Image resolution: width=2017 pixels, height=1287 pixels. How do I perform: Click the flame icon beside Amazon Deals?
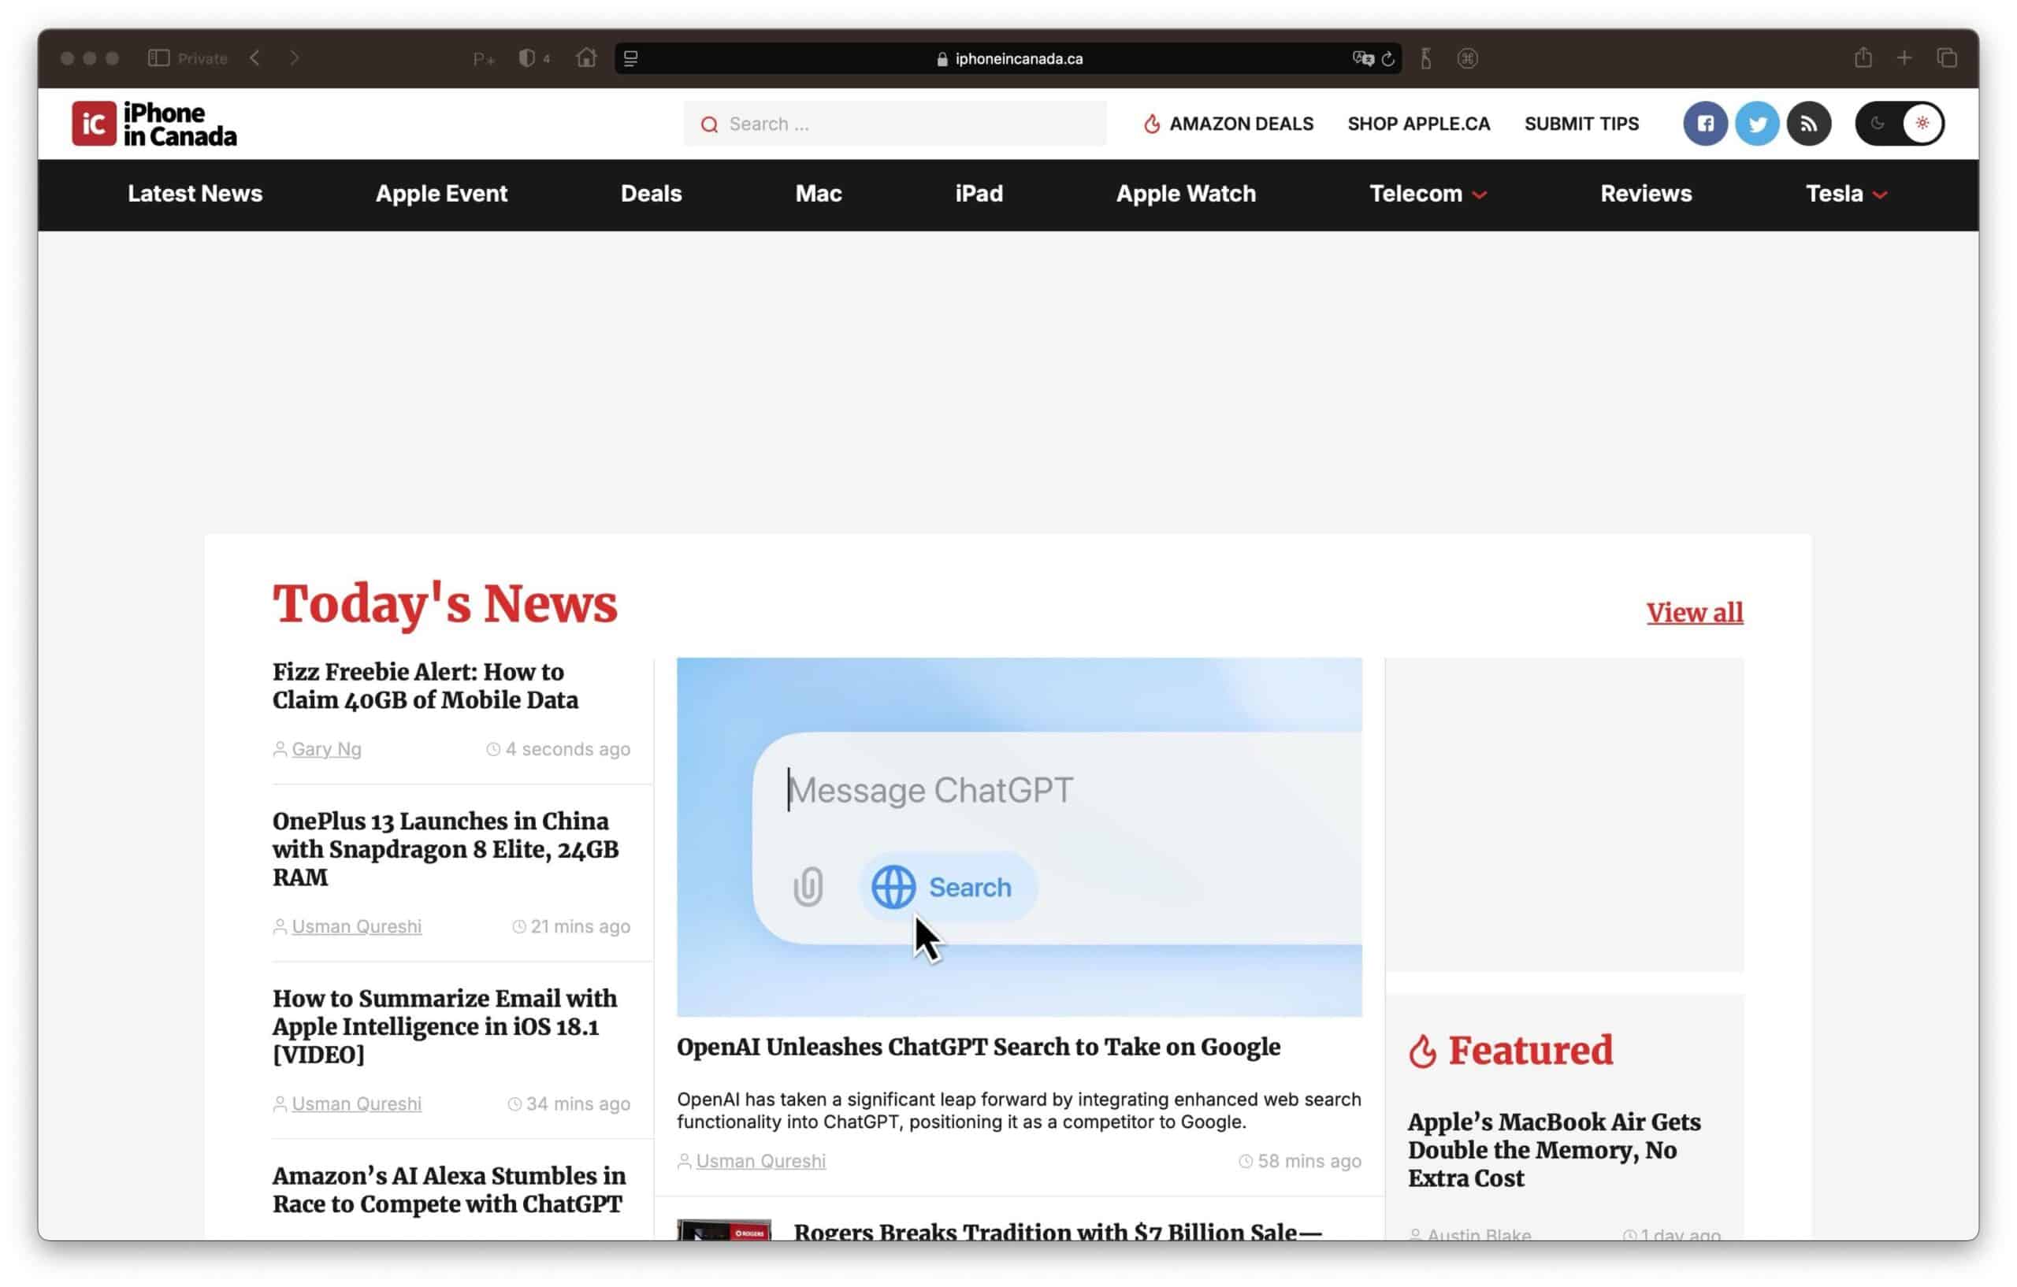(x=1153, y=124)
